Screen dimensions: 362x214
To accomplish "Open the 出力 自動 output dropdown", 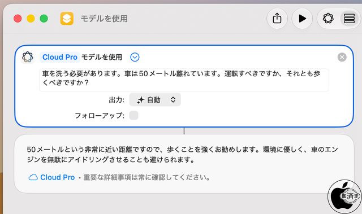I will coord(155,99).
